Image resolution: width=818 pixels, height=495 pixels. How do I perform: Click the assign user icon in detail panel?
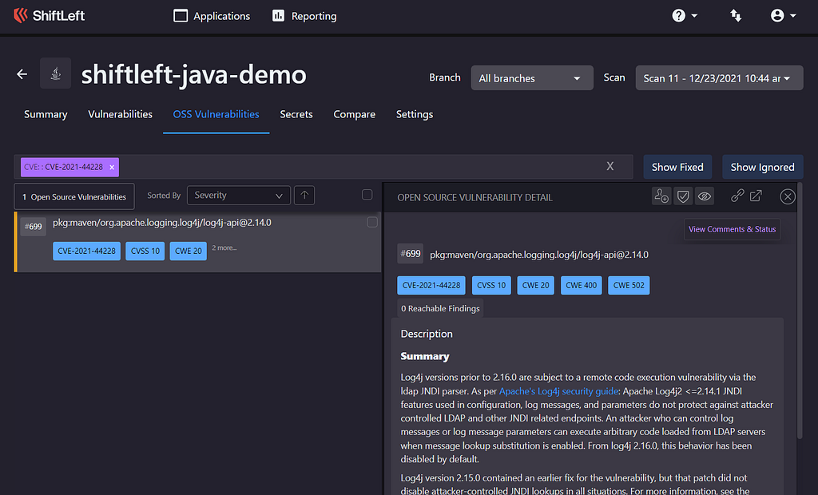tap(661, 196)
